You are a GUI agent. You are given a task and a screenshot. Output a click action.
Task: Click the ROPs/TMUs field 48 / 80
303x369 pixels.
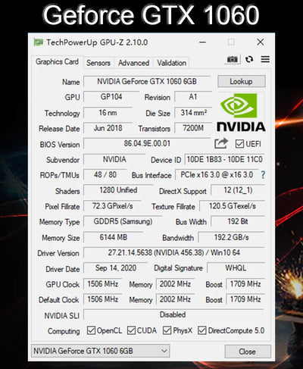pyautogui.click(x=105, y=175)
